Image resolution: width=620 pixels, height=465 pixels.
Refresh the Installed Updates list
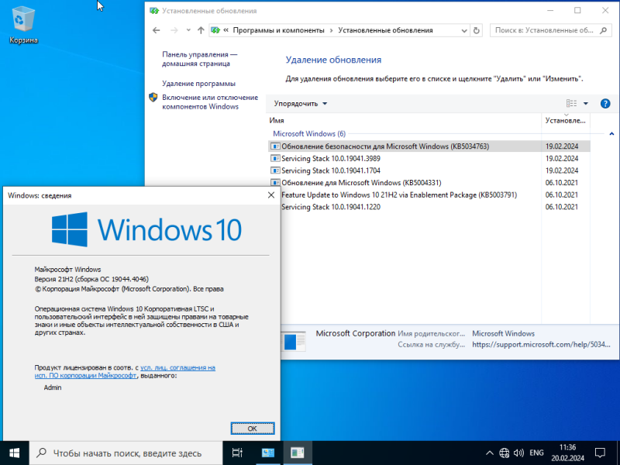[x=477, y=30]
